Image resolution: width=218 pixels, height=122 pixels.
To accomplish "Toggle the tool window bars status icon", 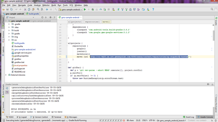I will (x=4, y=120).
